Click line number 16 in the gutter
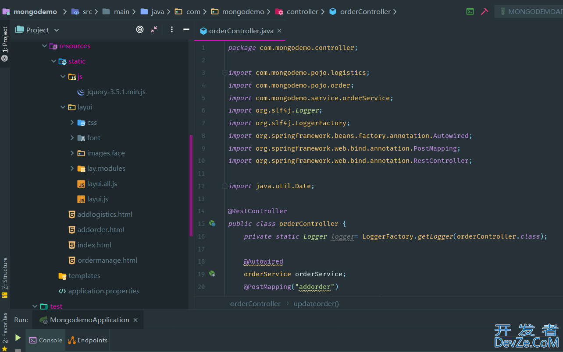 [201, 236]
